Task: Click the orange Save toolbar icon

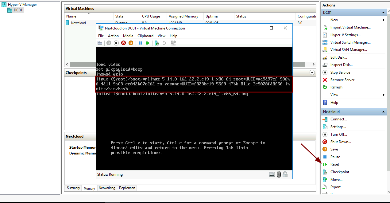Action: [131, 43]
